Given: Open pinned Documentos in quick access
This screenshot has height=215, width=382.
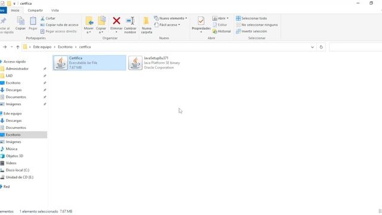Looking at the screenshot, I should 16,97.
